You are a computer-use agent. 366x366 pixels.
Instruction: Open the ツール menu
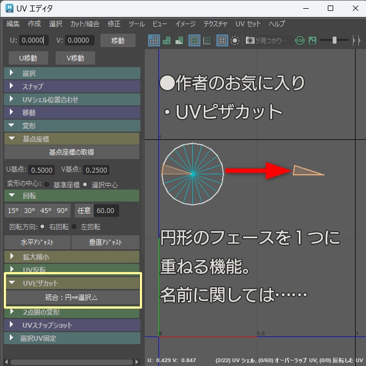137,23
